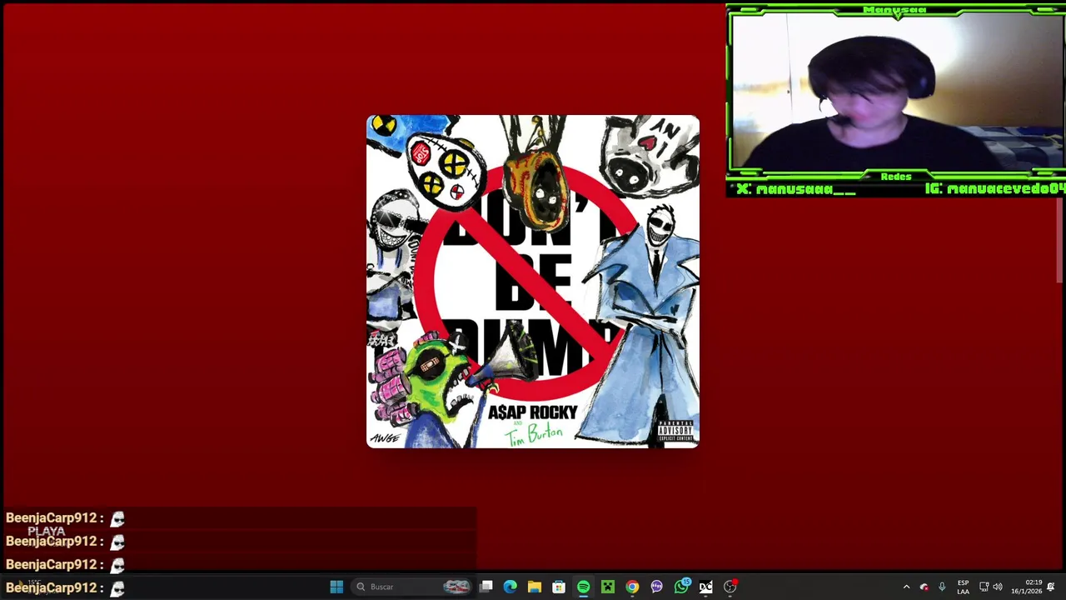Open Google Chrome from the taskbar

pos(632,587)
